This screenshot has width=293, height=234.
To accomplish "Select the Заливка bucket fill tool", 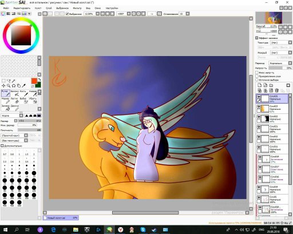I will [6, 108].
